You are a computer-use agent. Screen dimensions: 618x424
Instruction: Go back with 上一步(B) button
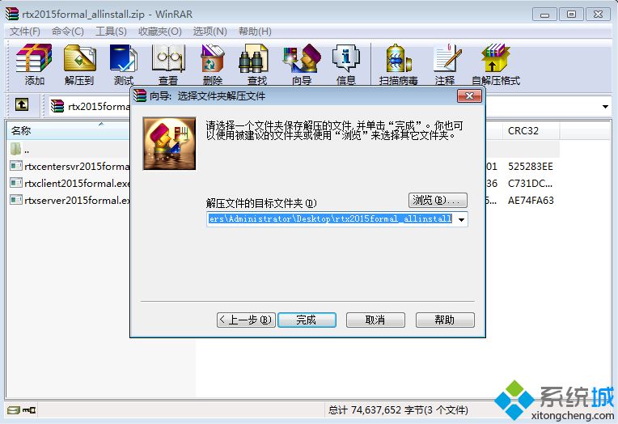pyautogui.click(x=246, y=320)
